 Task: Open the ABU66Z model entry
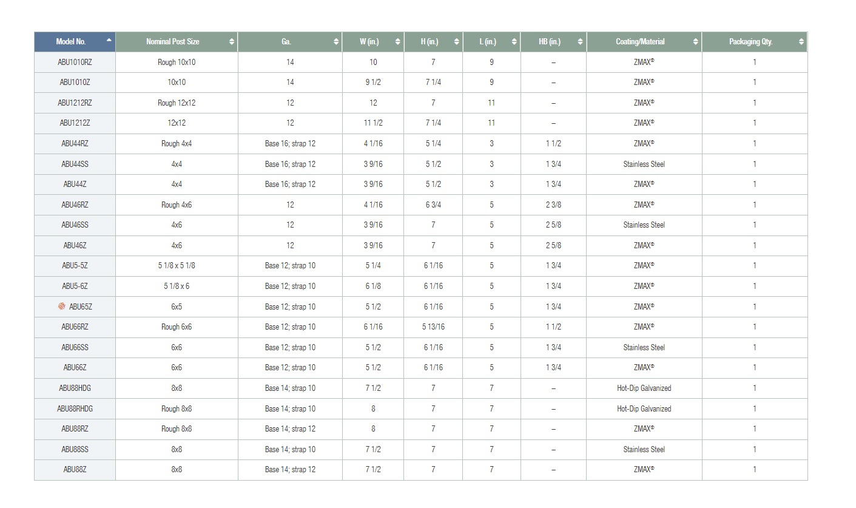click(x=75, y=368)
